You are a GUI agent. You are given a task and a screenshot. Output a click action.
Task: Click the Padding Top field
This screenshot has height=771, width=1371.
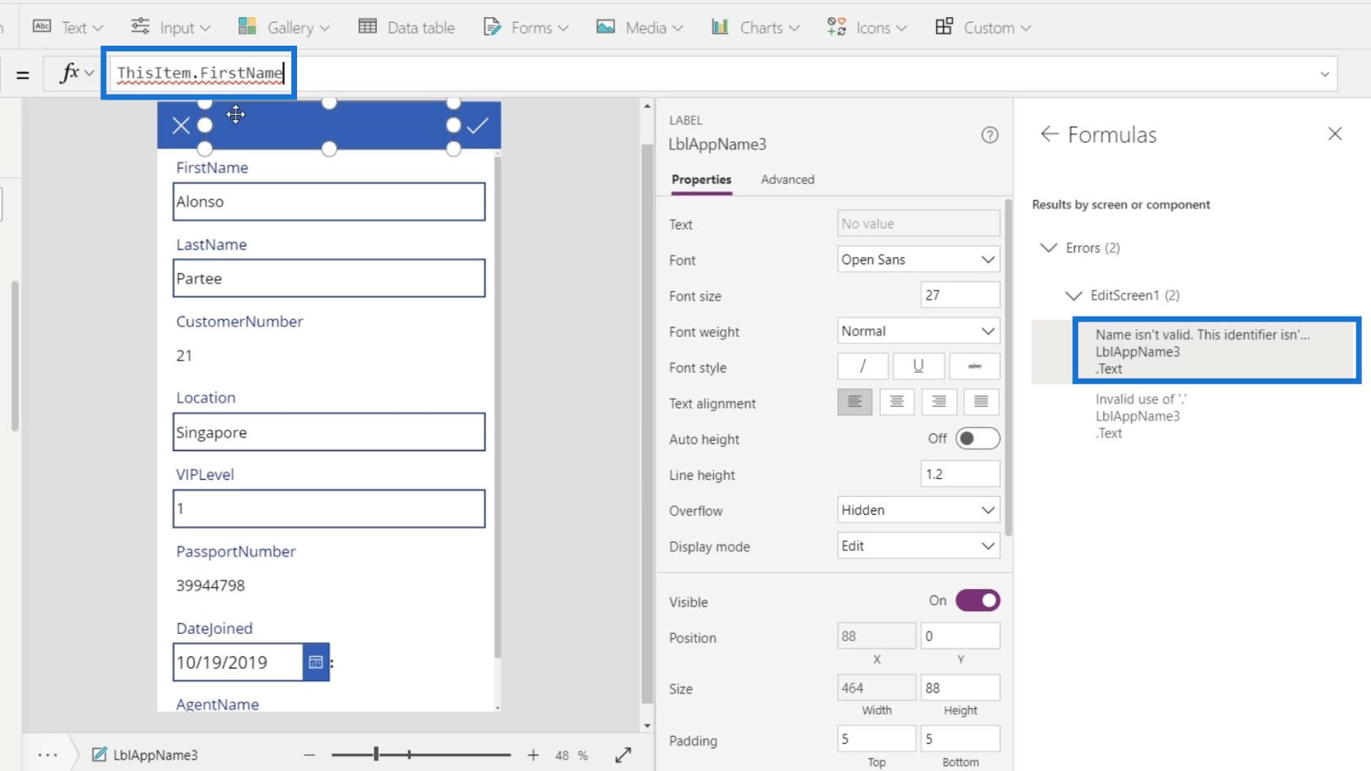coord(876,739)
